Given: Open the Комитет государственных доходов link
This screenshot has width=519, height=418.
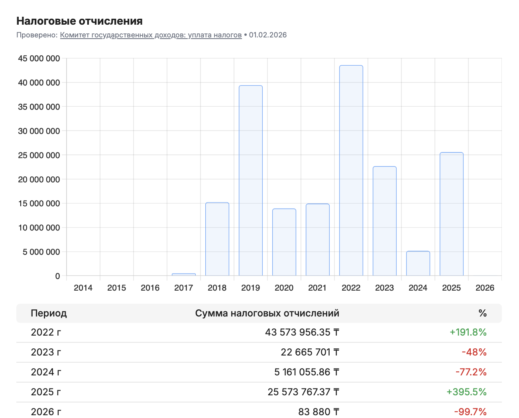Looking at the screenshot, I should 151,35.
